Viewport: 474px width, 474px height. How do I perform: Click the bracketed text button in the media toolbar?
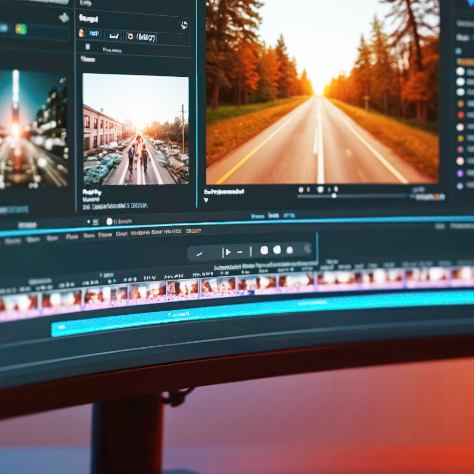click(x=146, y=37)
